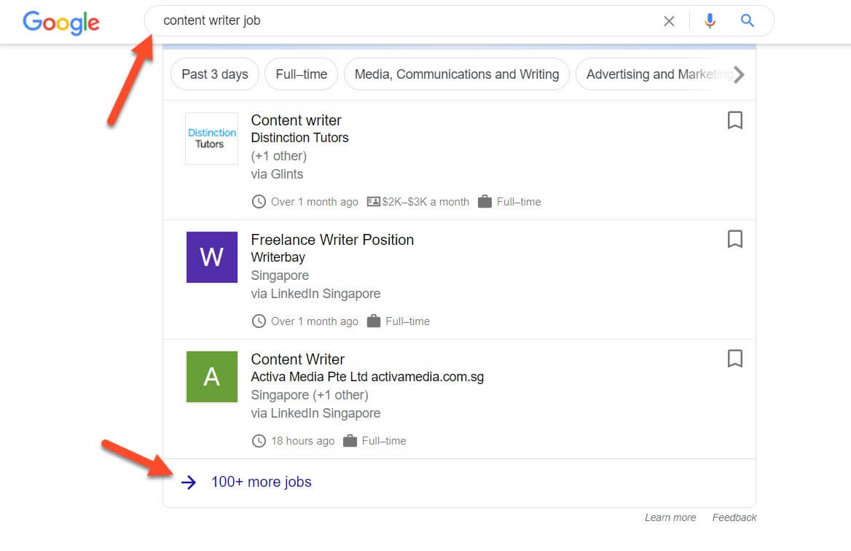
Task: Select the 'via Glints' source text
Action: click(277, 174)
